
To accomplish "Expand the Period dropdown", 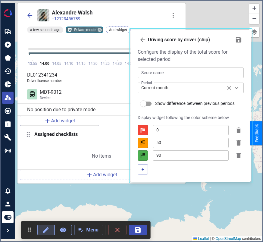I will [236, 88].
